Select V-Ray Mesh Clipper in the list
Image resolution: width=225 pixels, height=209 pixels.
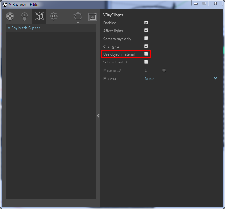[x=51, y=28]
